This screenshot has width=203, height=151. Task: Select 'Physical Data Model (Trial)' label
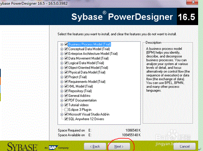pos(87,72)
